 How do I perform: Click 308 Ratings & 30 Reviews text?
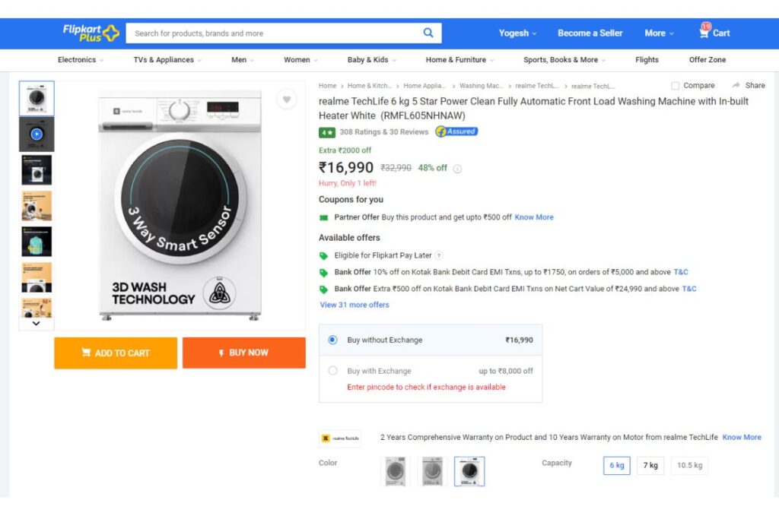click(x=384, y=132)
